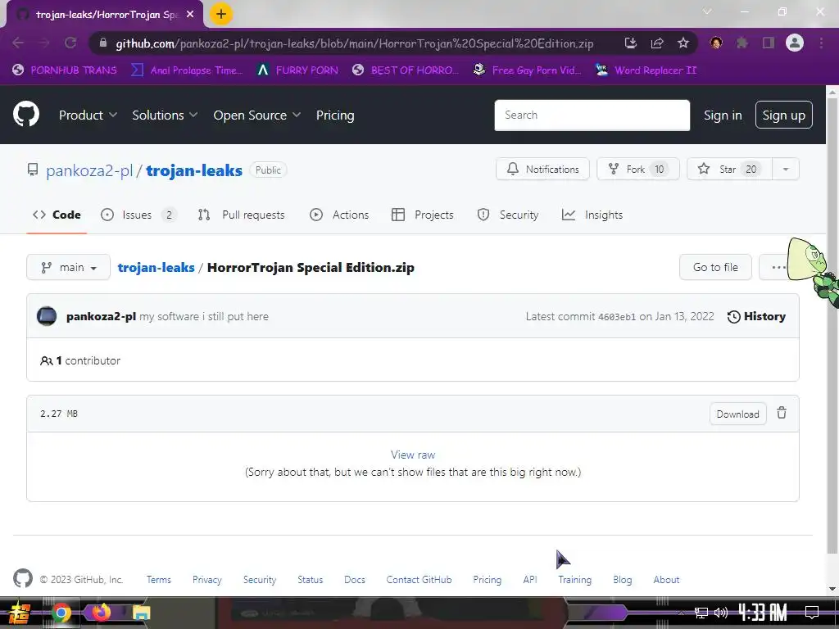Click the GitHub logo in the header
839x629 pixels.
tap(26, 115)
